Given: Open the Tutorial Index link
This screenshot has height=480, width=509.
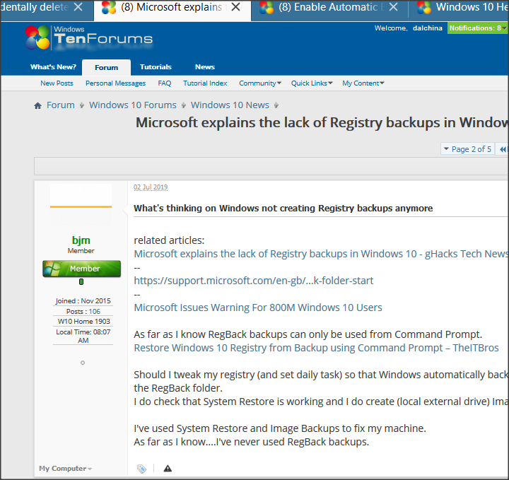Looking at the screenshot, I should [x=205, y=83].
